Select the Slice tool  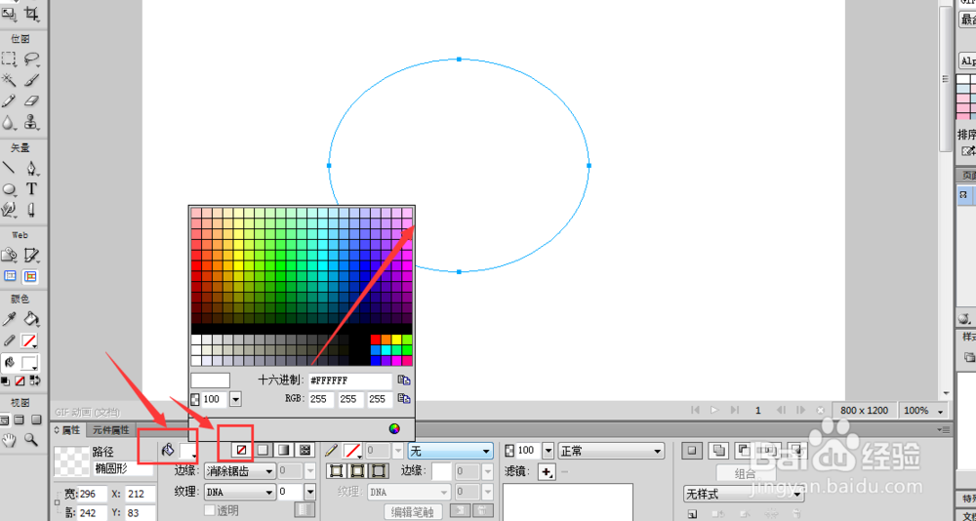[30, 256]
